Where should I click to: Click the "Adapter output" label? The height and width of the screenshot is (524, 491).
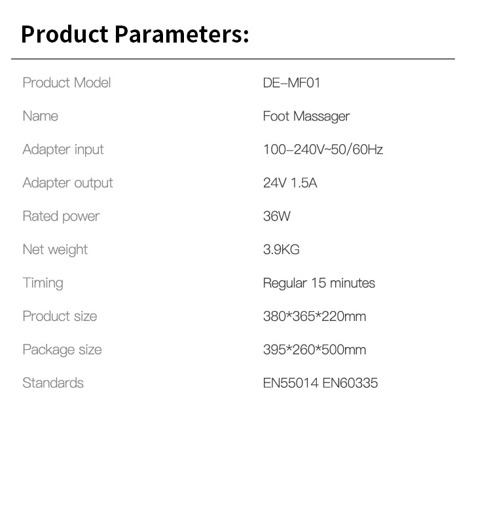(67, 183)
